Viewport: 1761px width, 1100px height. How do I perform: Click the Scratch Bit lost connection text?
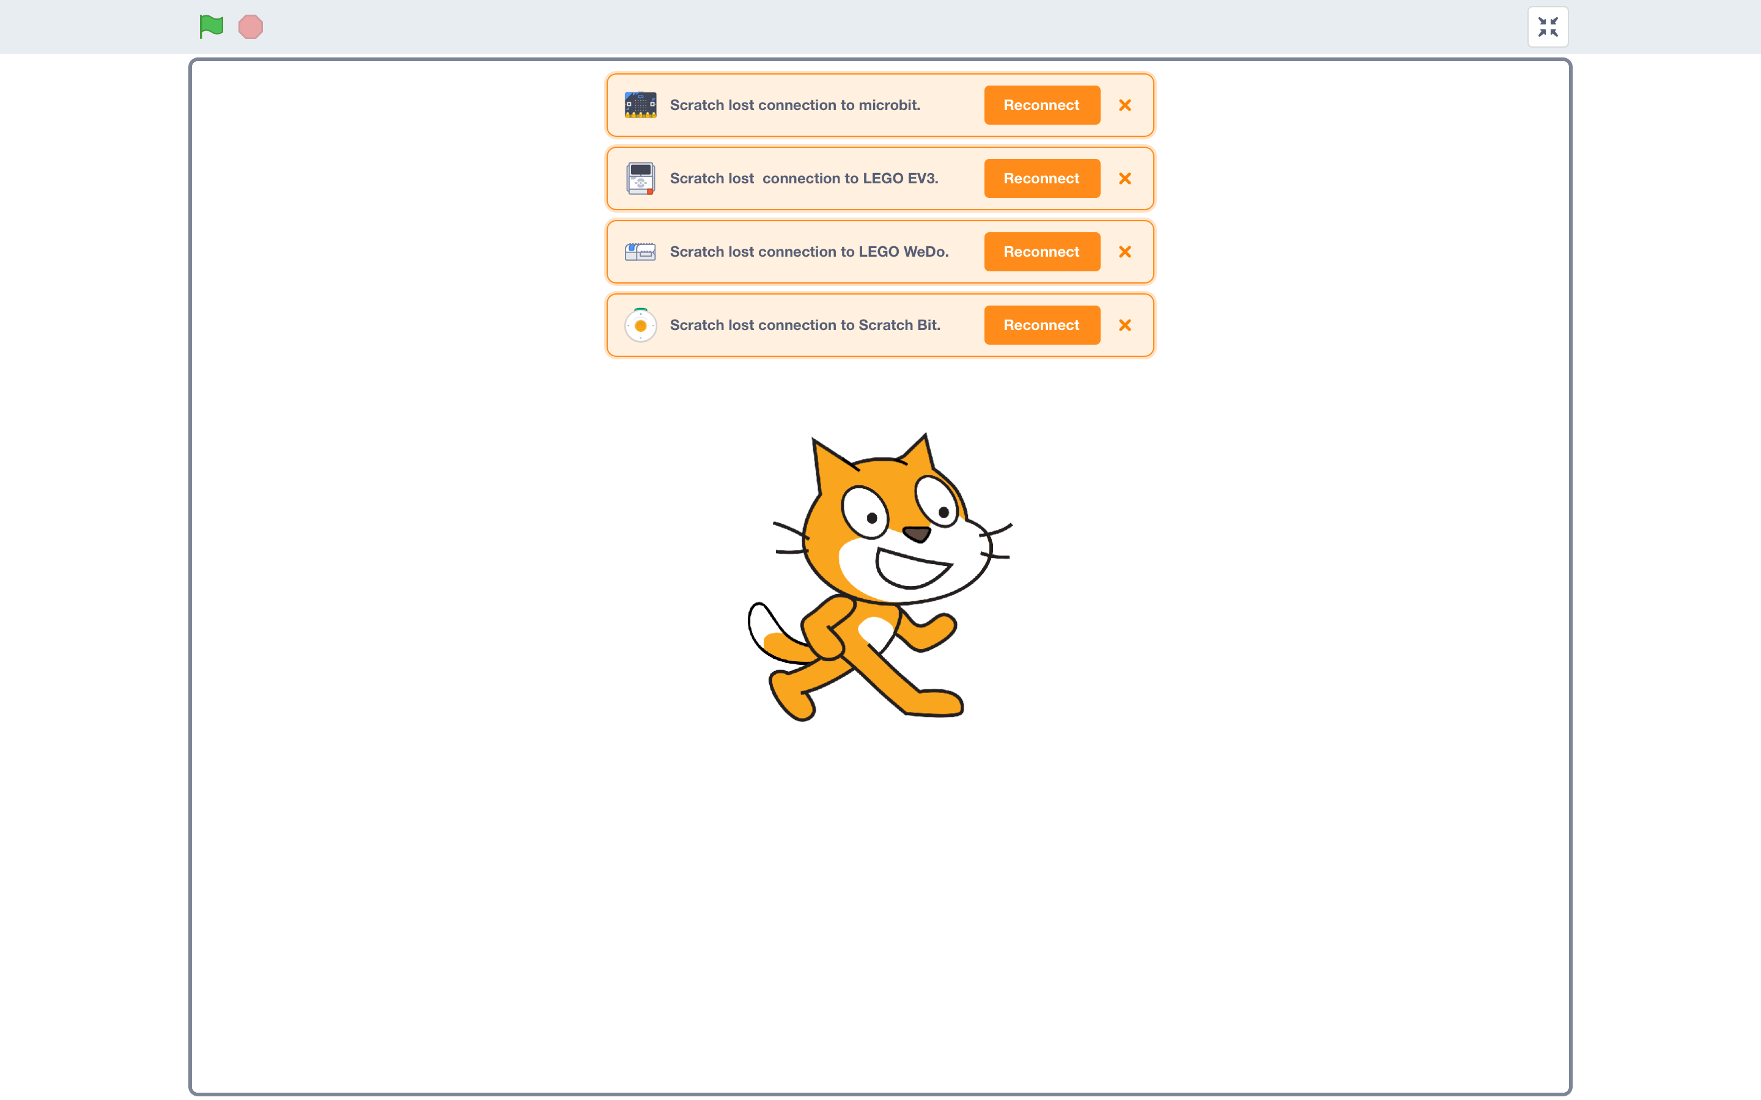coord(805,325)
